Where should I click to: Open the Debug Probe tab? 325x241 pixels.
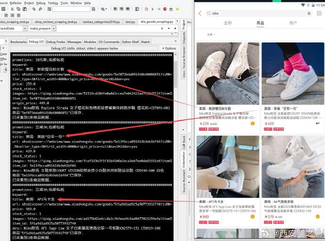click(55, 42)
